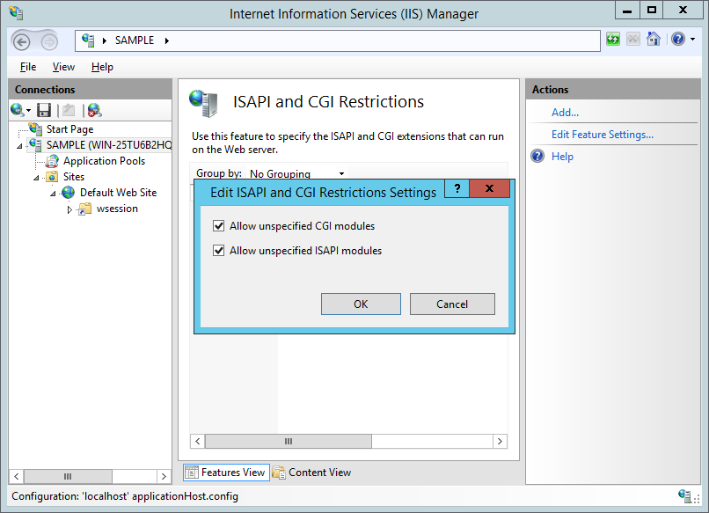Click the Back navigation arrow
Viewport: 709px width, 513px height.
click(21, 41)
